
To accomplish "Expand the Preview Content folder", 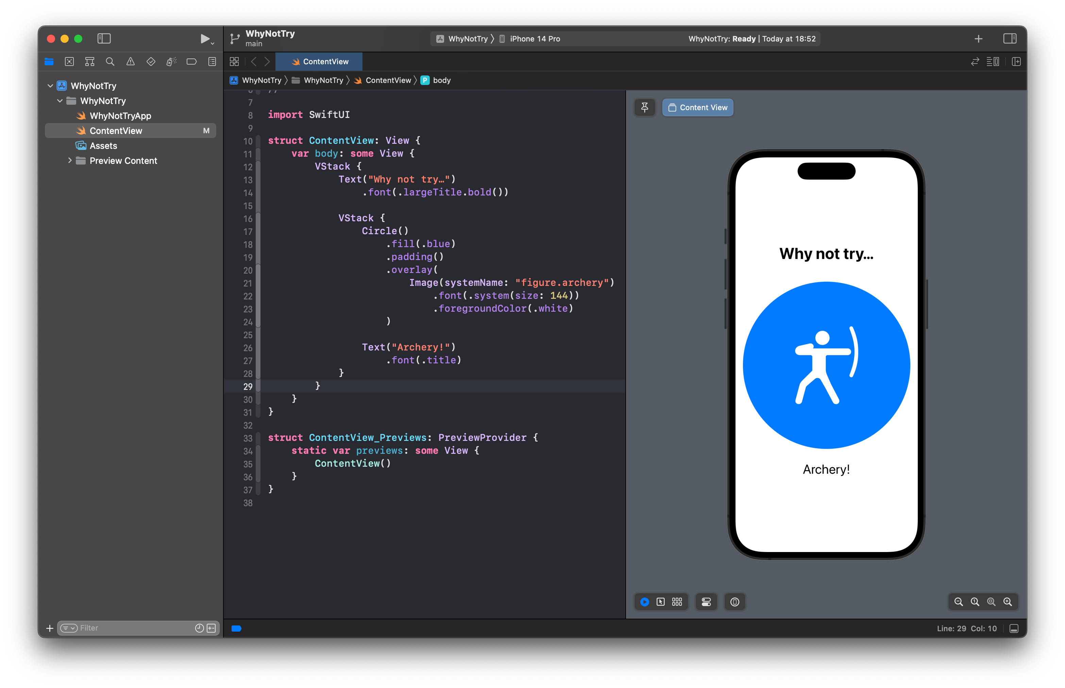I will click(69, 160).
